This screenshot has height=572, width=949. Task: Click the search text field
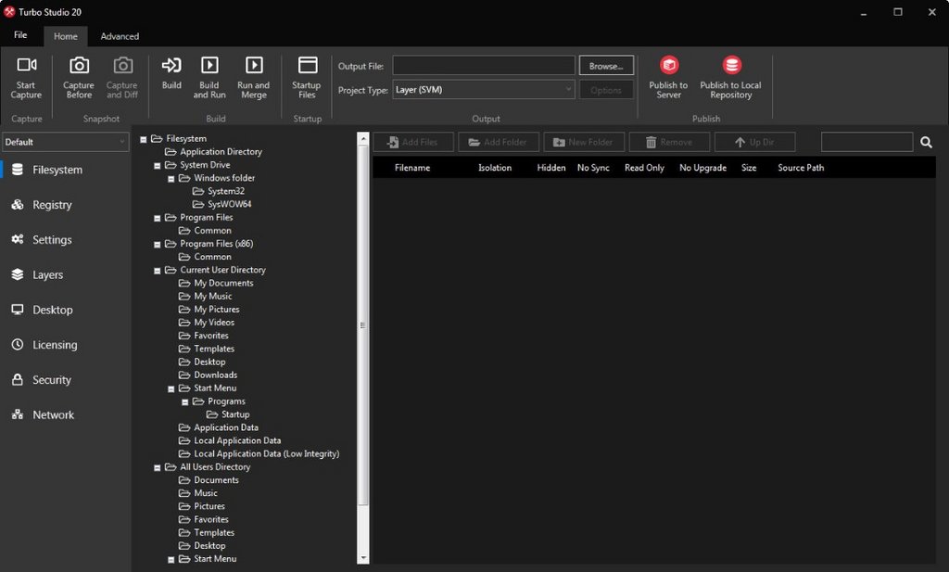(x=867, y=142)
